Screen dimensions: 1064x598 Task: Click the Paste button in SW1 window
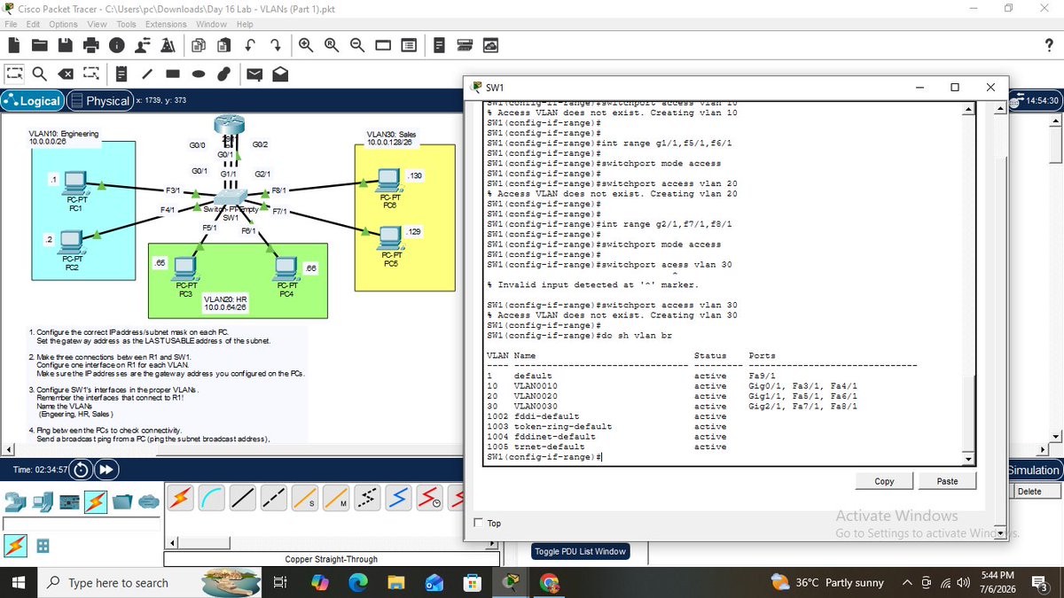[947, 481]
